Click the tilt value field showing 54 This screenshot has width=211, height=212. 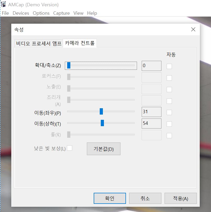(x=151, y=124)
